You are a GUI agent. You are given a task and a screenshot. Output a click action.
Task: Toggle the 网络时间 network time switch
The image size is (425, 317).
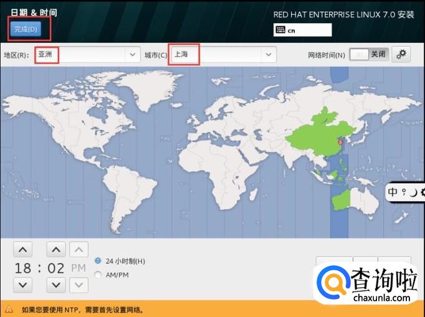pyautogui.click(x=369, y=54)
